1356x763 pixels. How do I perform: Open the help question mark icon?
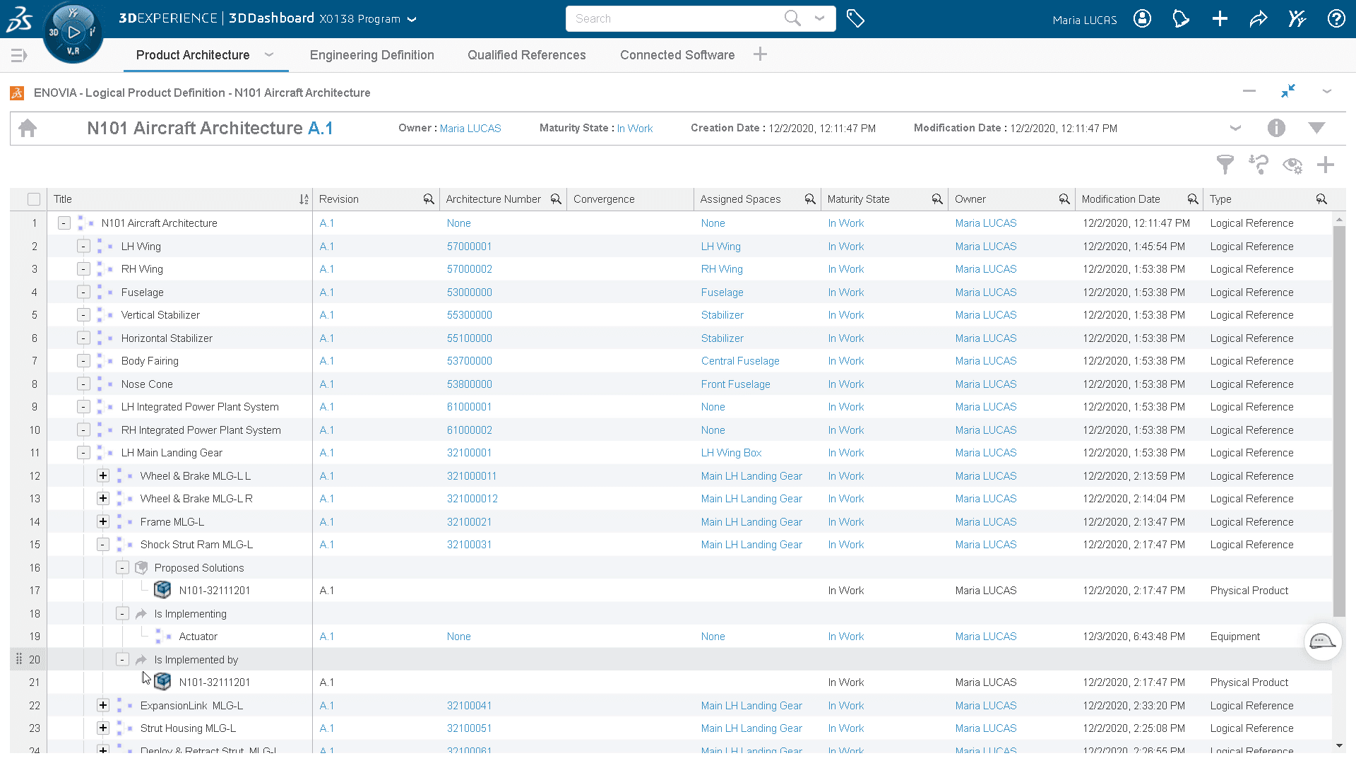[1336, 19]
